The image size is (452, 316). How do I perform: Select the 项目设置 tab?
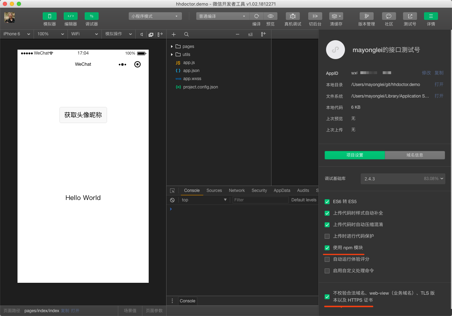coord(355,155)
